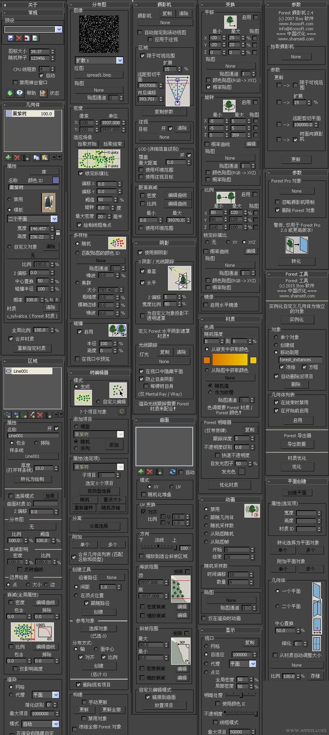The height and width of the screenshot is (735, 329).
Task: Click add paint area brush icon under 区域
Action: [32, 415]
